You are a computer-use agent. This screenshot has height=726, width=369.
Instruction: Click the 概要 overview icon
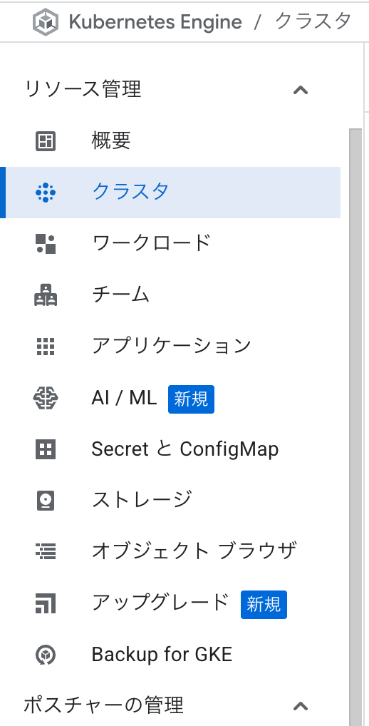click(x=46, y=141)
